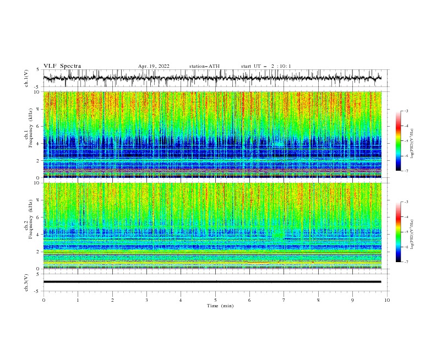Click the ch.2 color scale bar
Screen dimensions: 436x337
[398, 232]
